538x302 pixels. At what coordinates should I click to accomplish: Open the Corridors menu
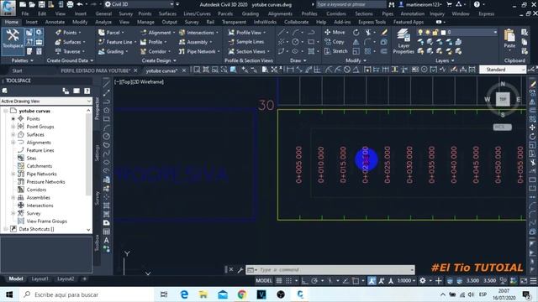tap(336, 13)
